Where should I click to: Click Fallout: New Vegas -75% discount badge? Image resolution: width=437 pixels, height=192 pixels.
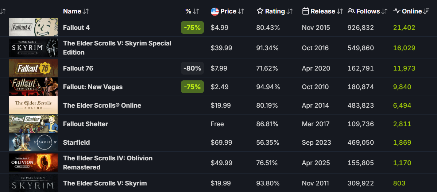click(x=192, y=87)
